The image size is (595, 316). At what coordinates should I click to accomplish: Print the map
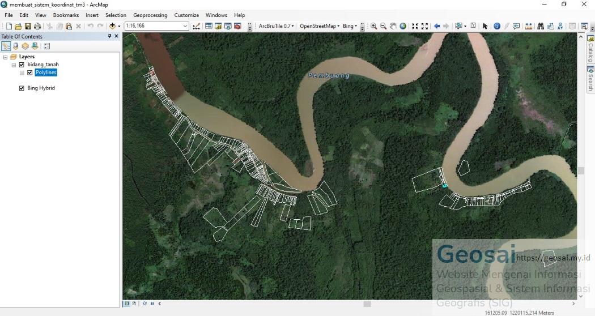pos(37,26)
